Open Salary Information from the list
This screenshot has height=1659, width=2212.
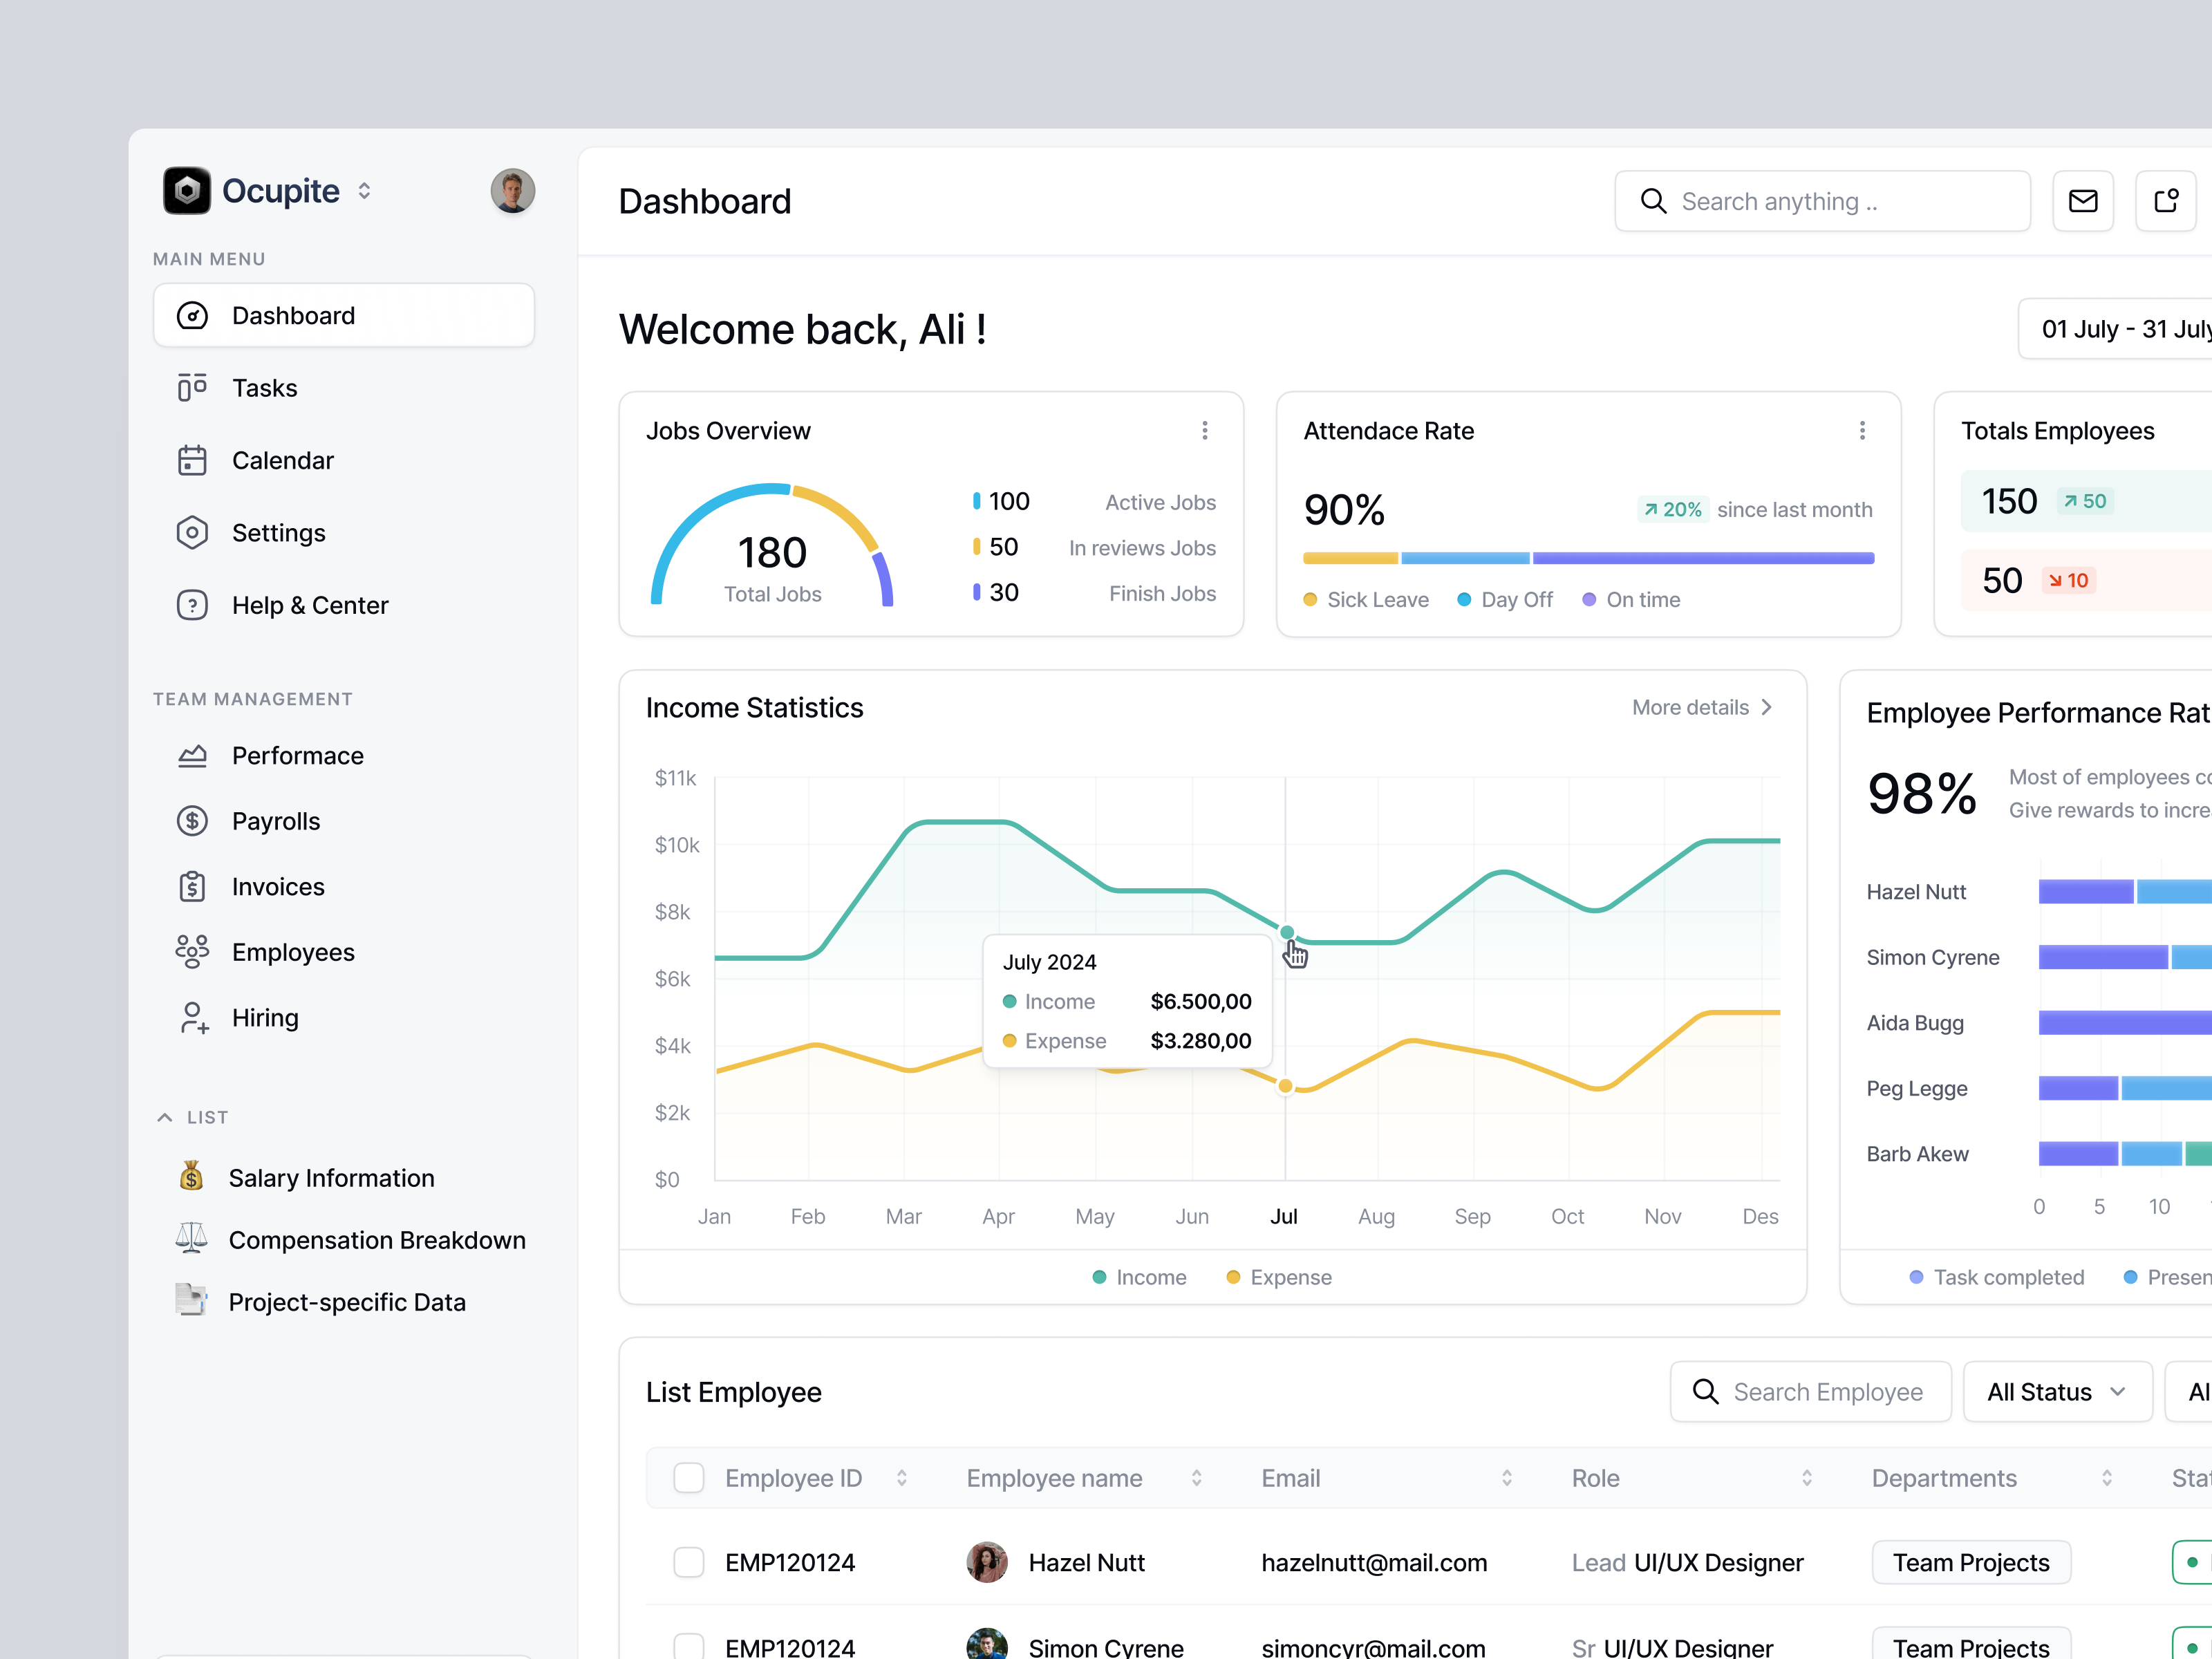(331, 1177)
